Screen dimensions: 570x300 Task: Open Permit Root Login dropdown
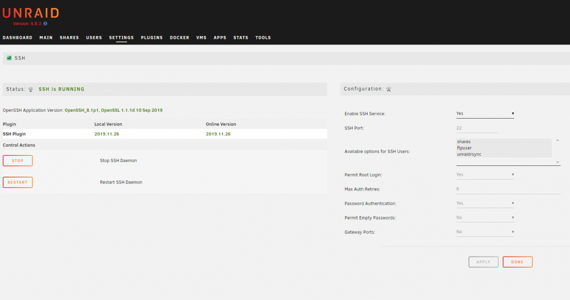click(485, 175)
